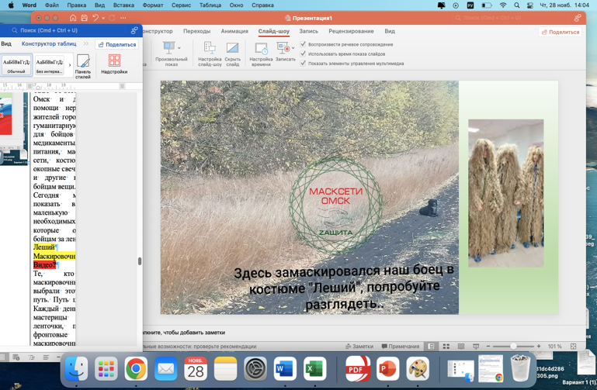
Task: Switch to Slide Sorter view icon
Action: (x=446, y=347)
